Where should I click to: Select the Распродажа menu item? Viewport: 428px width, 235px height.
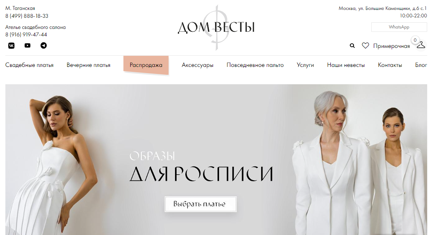146,65
